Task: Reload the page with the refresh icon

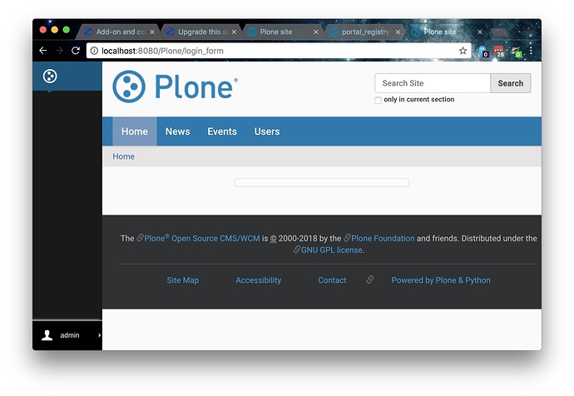Action: [x=76, y=51]
